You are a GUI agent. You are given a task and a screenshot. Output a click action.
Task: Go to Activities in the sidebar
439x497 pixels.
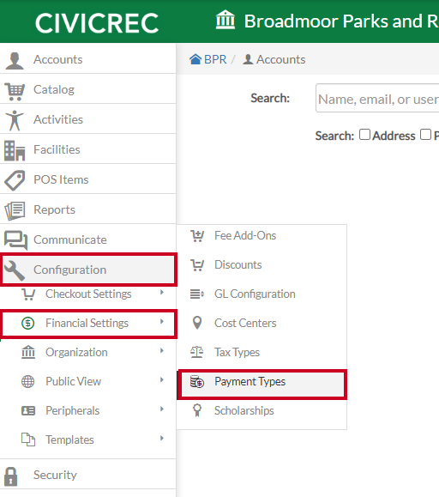pos(87,119)
